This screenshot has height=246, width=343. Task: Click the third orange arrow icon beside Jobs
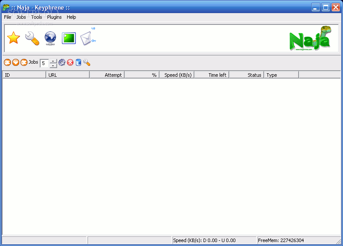coord(24,63)
